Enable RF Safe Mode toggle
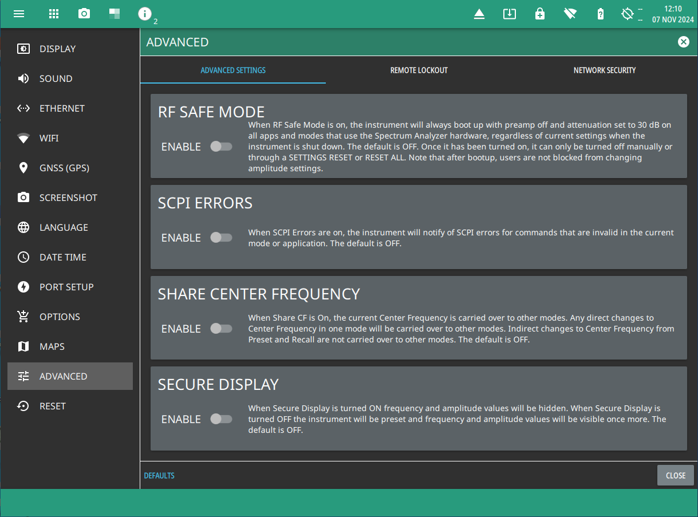 [221, 147]
